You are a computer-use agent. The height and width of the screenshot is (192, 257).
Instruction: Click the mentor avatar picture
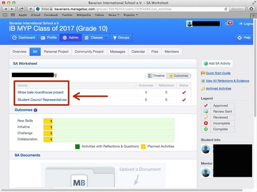click(x=206, y=173)
